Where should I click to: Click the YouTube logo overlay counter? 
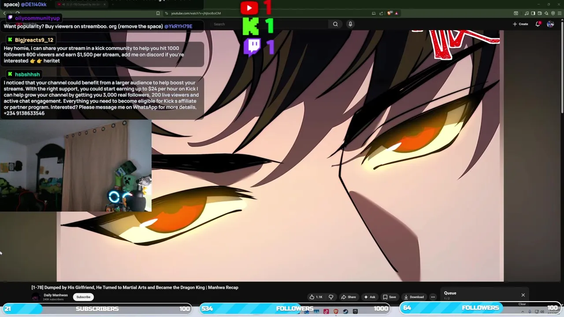point(249,7)
